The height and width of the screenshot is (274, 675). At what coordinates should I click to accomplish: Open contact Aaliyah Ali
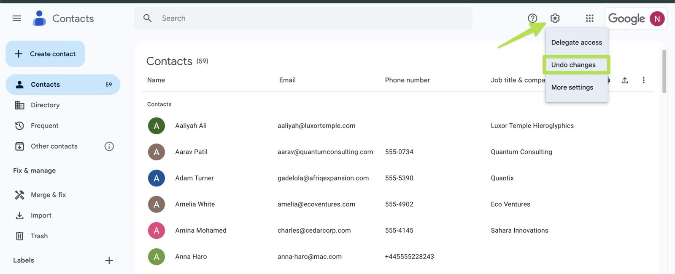click(x=191, y=125)
